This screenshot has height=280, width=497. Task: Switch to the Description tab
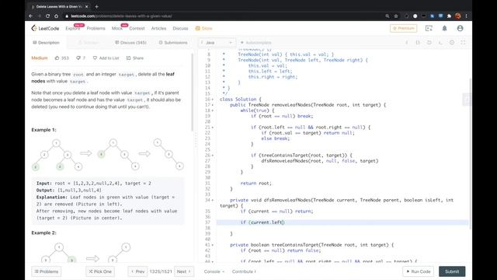[x=47, y=43]
